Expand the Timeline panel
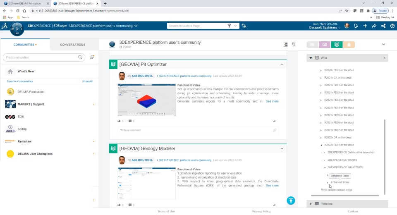Screen dimensions: 397x215 click(x=311, y=203)
